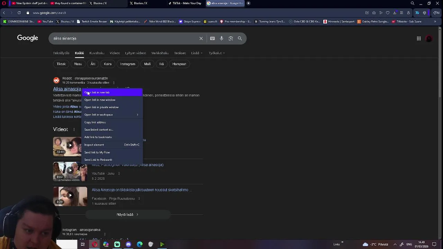Search by image with lens icon
Screen dimensions: 443x249
tap(231, 38)
